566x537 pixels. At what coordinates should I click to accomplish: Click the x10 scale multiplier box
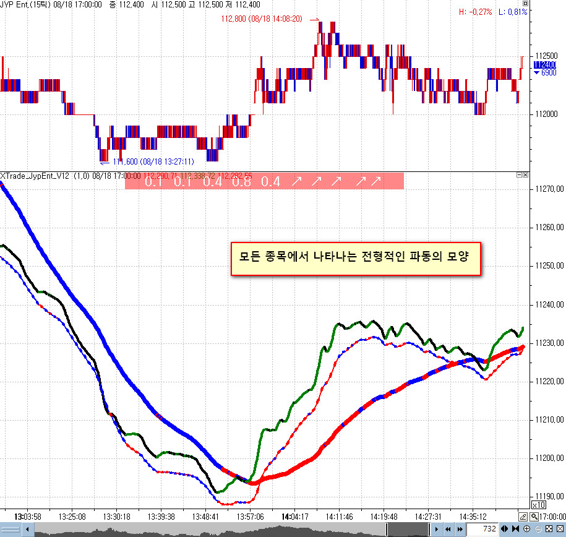[539, 505]
